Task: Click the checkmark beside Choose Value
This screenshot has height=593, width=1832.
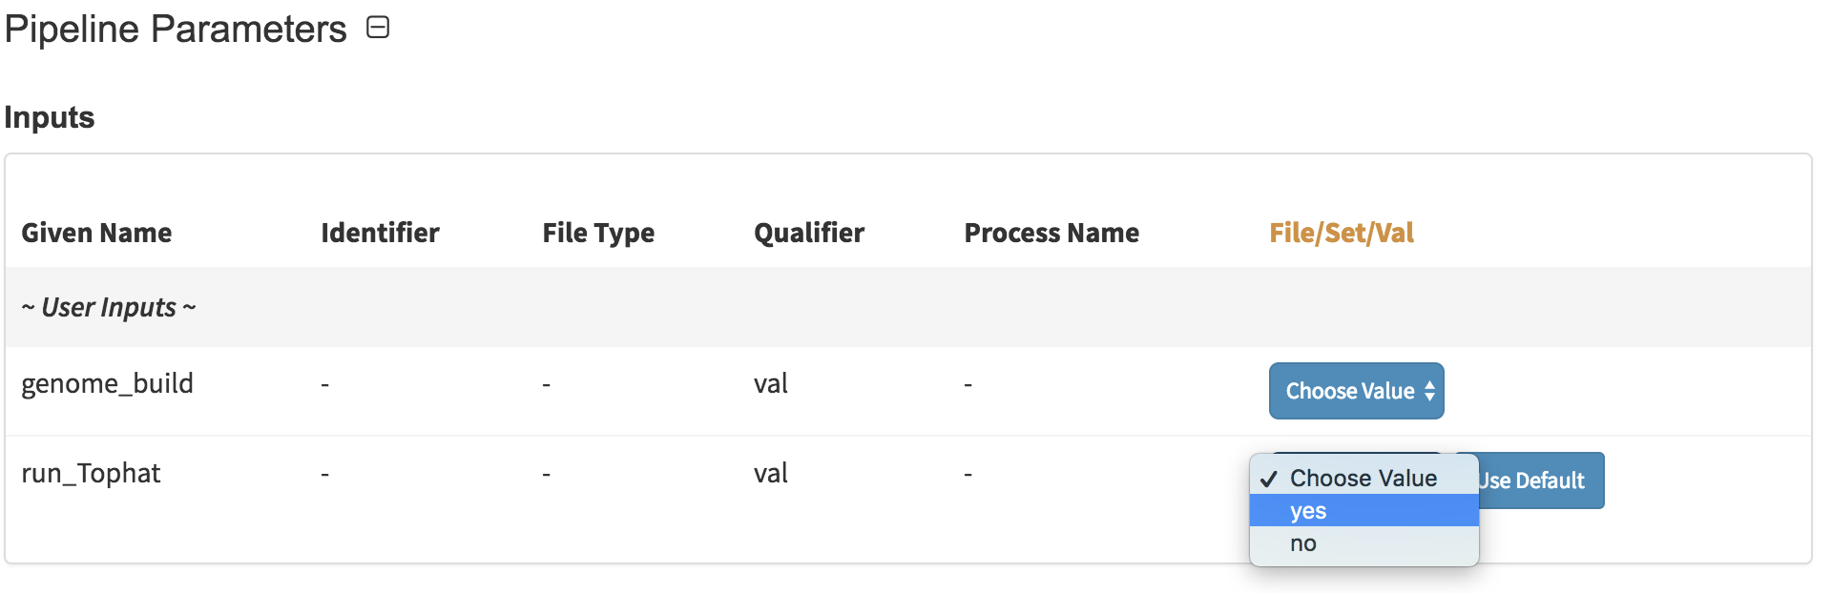Action: (1268, 479)
